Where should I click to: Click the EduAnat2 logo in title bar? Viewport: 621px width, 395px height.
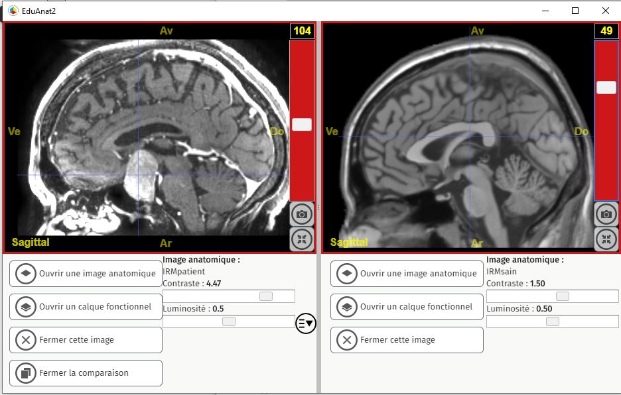tap(13, 11)
